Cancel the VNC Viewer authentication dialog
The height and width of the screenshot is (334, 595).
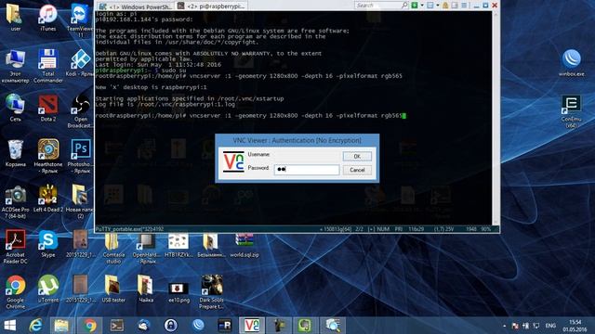357,170
